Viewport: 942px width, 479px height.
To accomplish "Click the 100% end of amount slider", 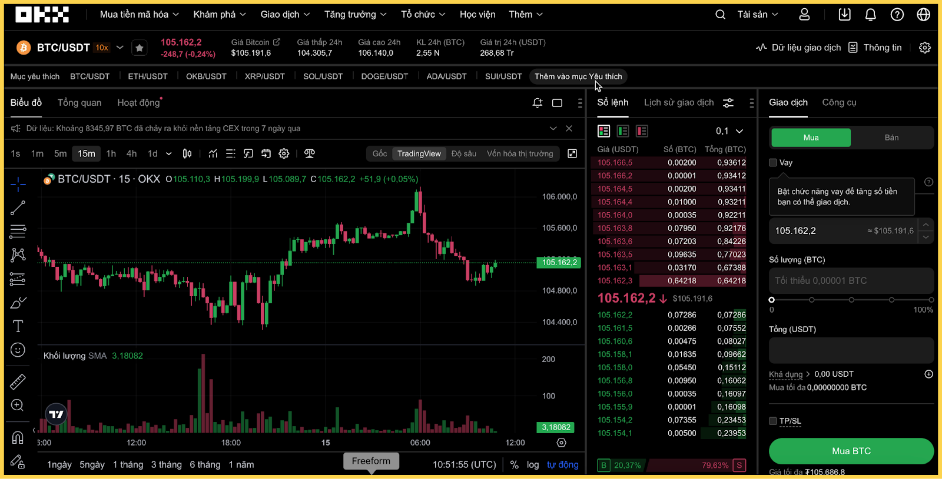I will [x=931, y=300].
